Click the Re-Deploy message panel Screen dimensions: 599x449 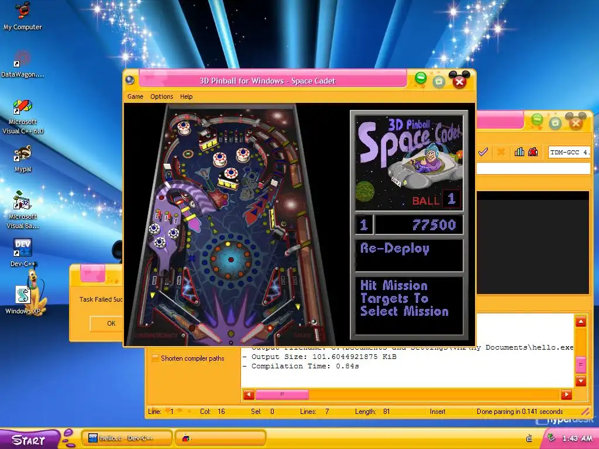409,255
